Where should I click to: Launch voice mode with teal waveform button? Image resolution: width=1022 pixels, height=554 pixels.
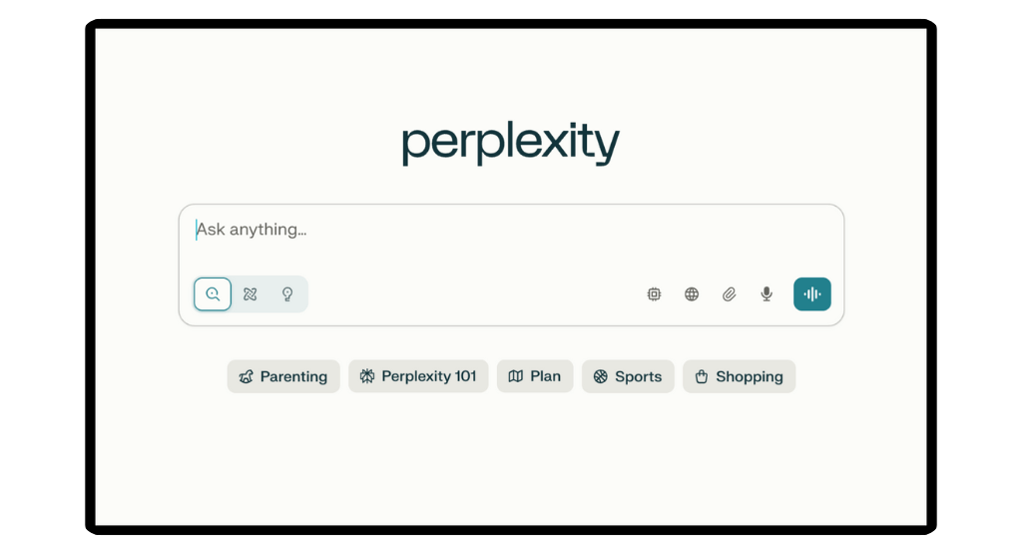click(812, 293)
